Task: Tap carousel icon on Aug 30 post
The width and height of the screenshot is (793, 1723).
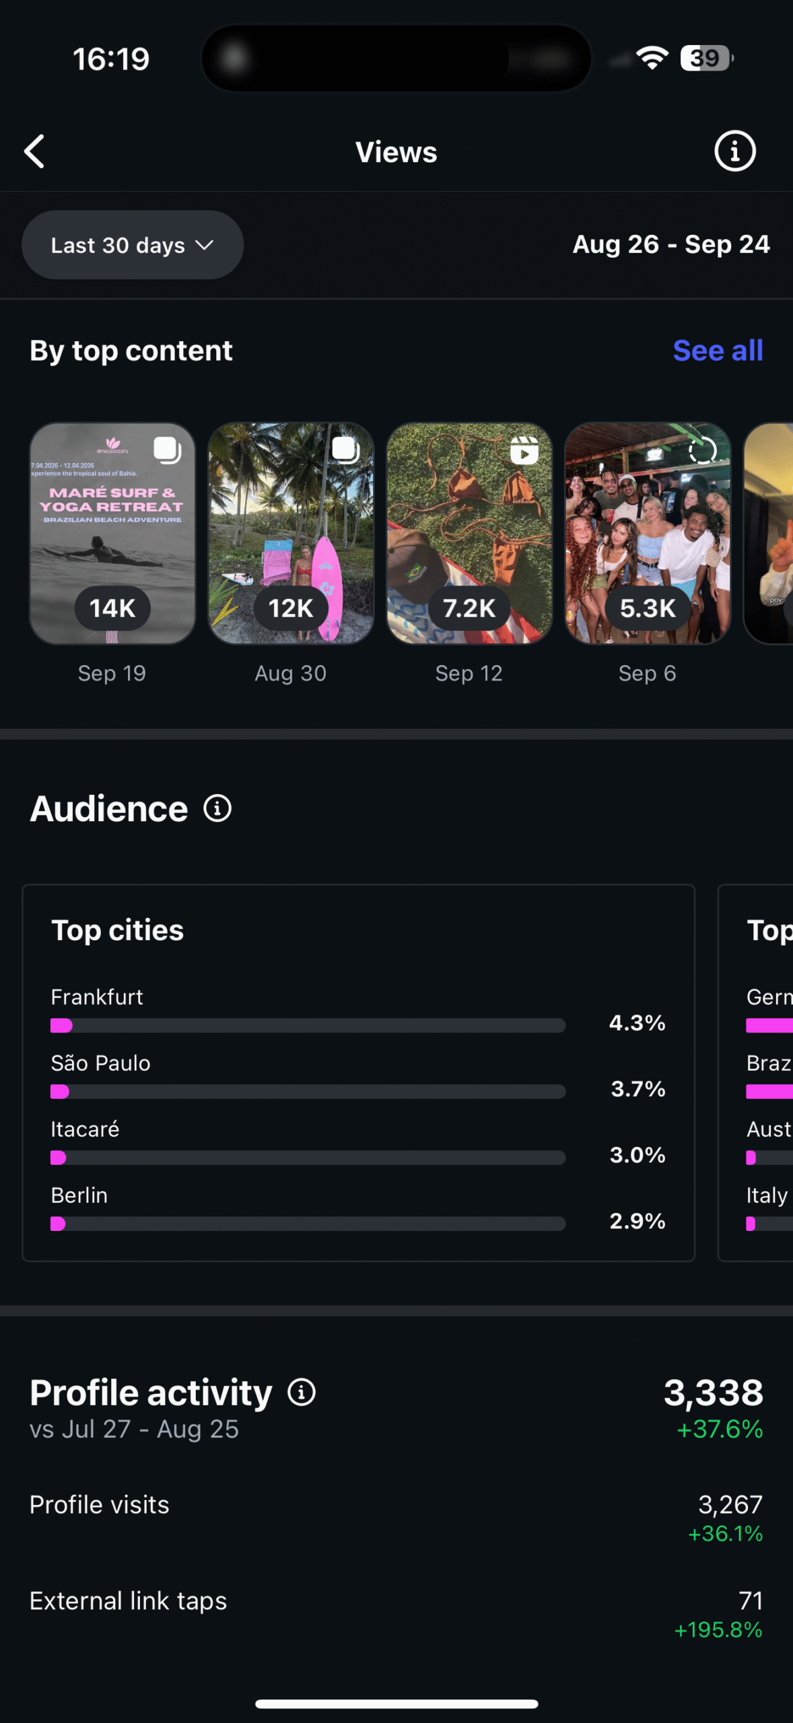Action: 345,450
